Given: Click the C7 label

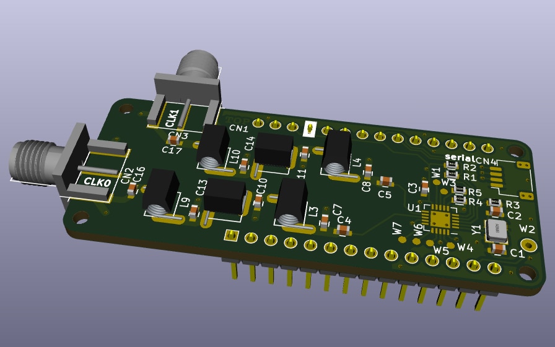Looking at the screenshot, I should 338,210.
